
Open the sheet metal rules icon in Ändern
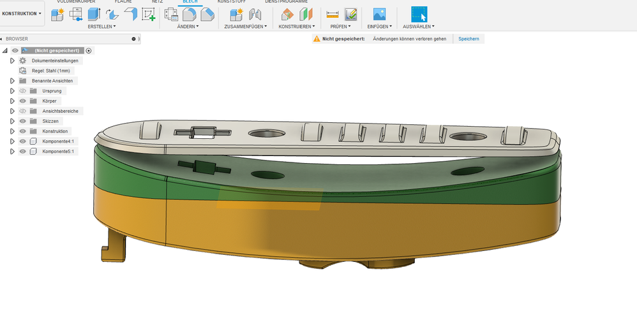(171, 15)
